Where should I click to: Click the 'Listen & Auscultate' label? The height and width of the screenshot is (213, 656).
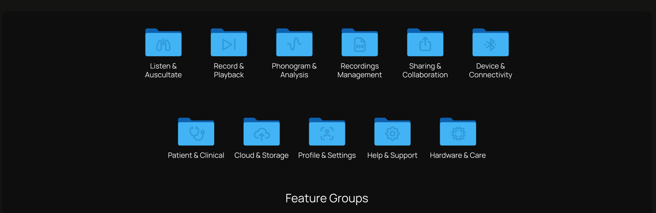163,70
